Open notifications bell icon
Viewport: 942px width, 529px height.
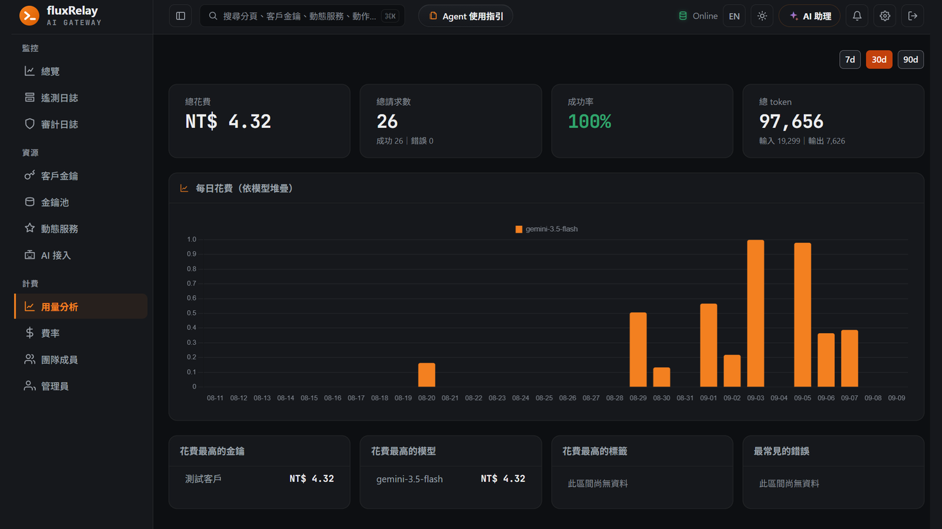[857, 16]
